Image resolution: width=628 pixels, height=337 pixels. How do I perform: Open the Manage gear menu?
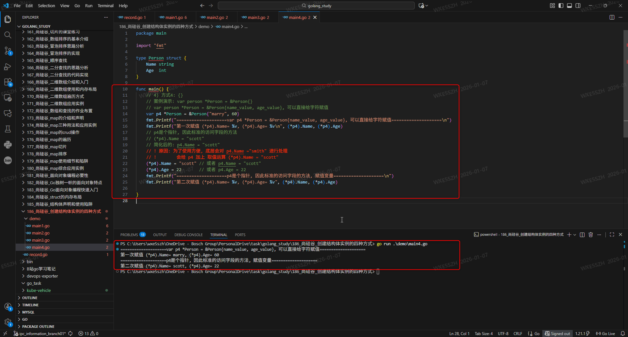(x=8, y=322)
